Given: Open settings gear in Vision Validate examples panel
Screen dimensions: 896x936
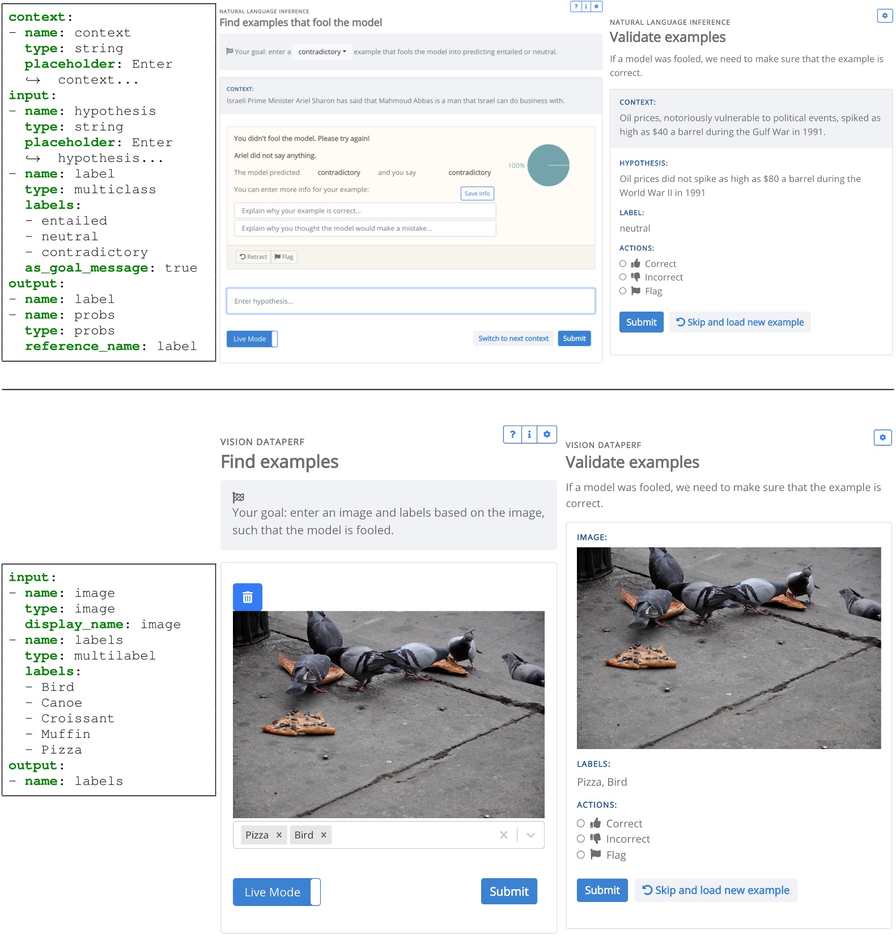Looking at the screenshot, I should pyautogui.click(x=882, y=437).
